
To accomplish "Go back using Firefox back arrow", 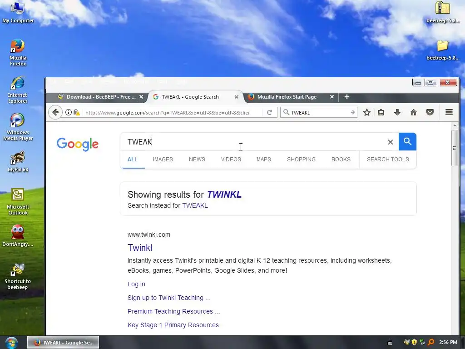I will coord(55,113).
